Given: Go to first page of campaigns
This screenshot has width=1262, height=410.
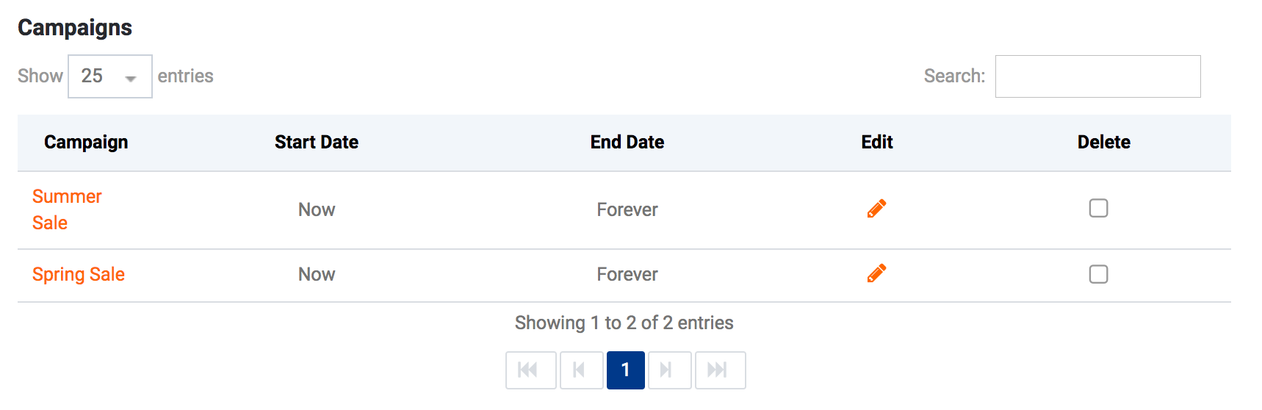Looking at the screenshot, I should [530, 370].
